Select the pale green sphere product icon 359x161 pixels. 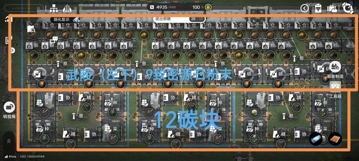[254, 112]
